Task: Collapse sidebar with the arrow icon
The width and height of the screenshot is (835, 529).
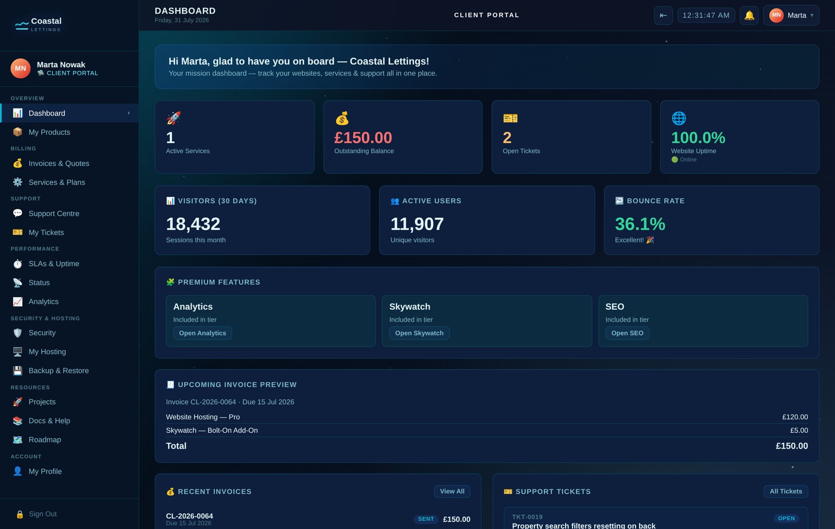Action: (663, 15)
